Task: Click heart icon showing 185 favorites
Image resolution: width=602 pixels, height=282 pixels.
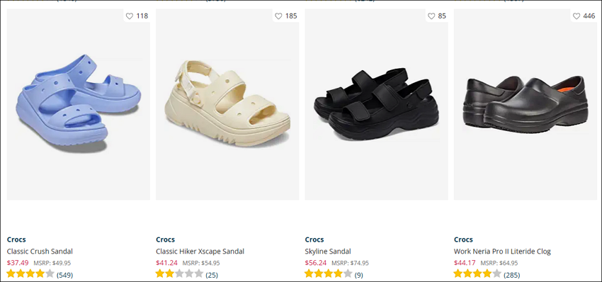Action: pyautogui.click(x=278, y=16)
